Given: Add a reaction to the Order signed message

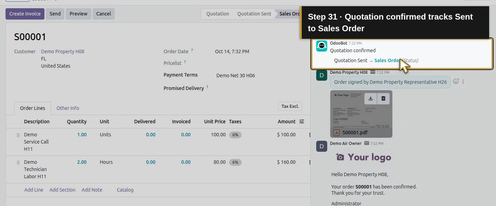Looking at the screenshot, I should [x=456, y=82].
